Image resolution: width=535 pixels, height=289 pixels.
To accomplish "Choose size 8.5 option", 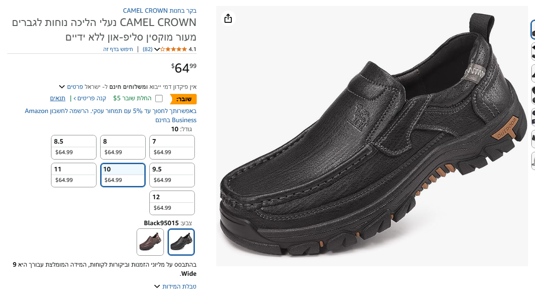I will pyautogui.click(x=74, y=147).
